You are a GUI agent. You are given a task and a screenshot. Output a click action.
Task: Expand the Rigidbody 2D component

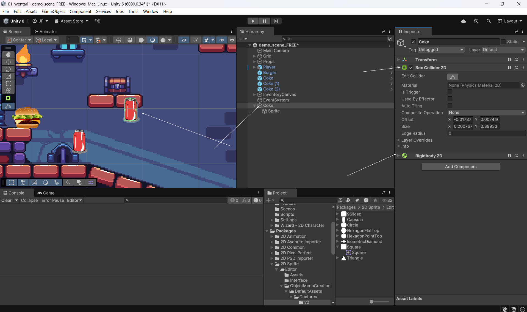(x=398, y=156)
